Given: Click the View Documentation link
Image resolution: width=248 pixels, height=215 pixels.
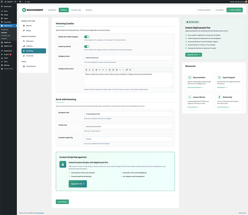Looking at the screenshot, I should coord(195,87).
